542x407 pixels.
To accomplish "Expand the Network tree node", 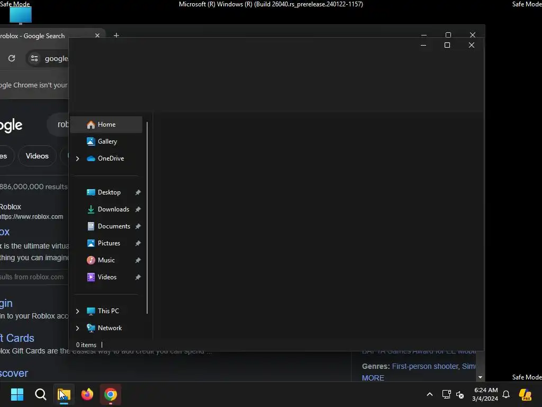I will pyautogui.click(x=77, y=328).
